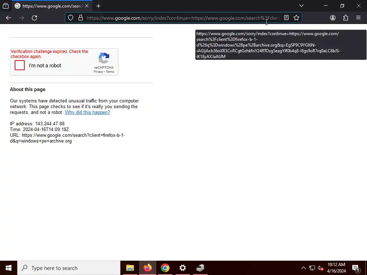
Task: Expand the list all tabs chevron
Action: point(301,6)
